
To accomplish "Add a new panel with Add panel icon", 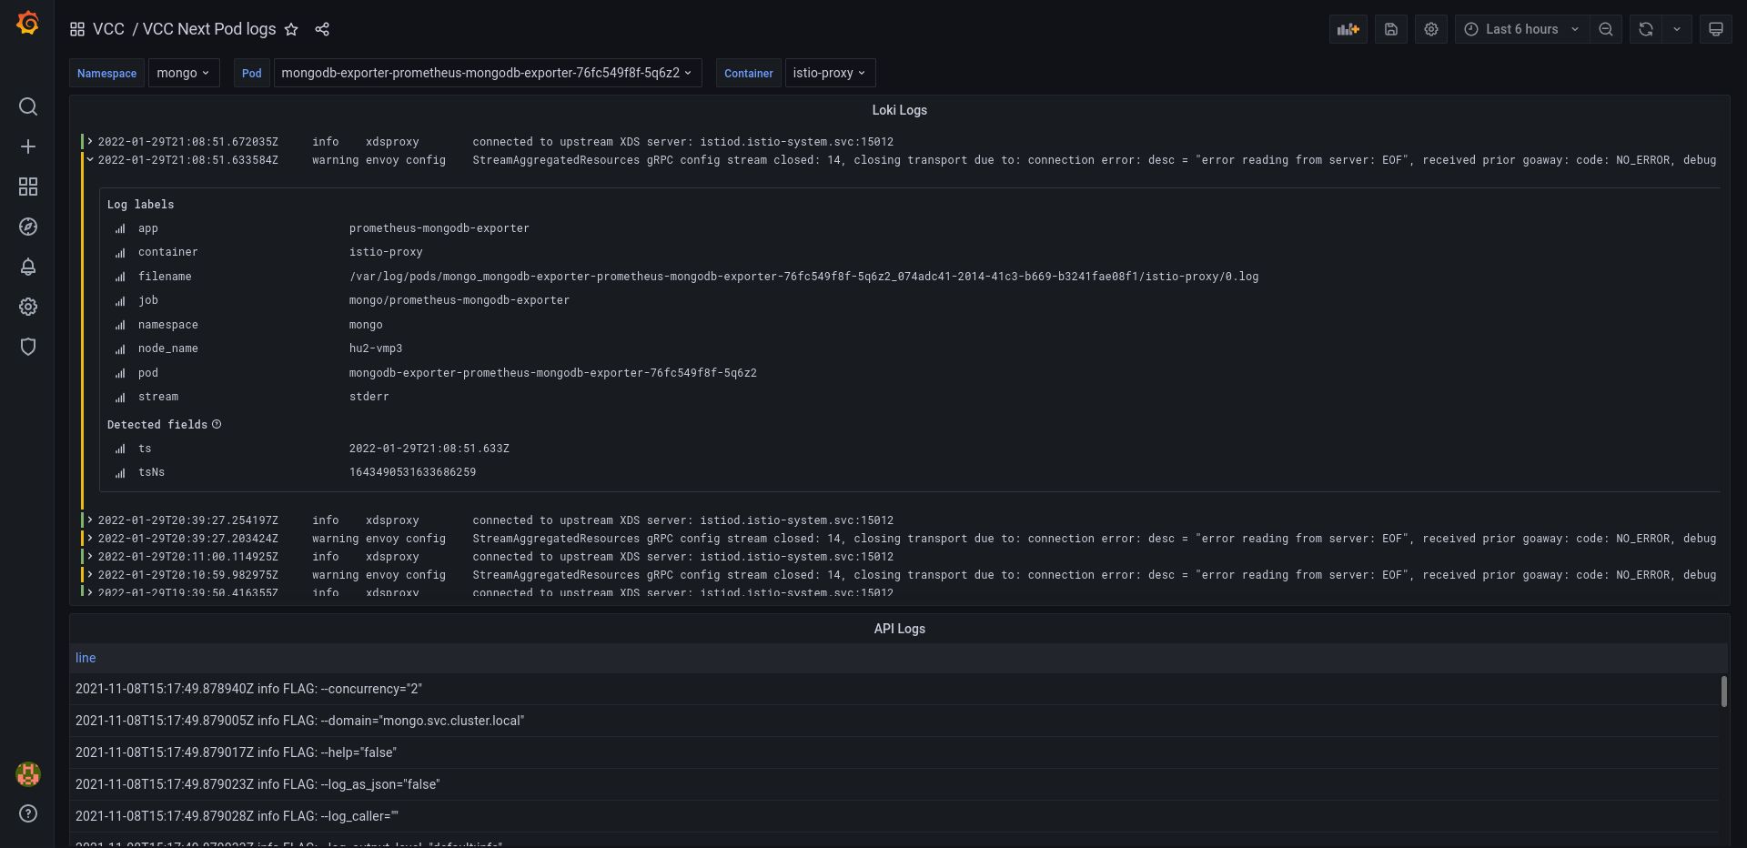I will point(1348,29).
